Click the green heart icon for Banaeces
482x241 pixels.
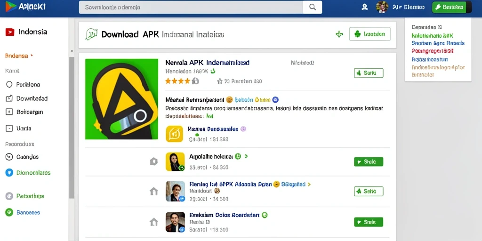point(9,212)
